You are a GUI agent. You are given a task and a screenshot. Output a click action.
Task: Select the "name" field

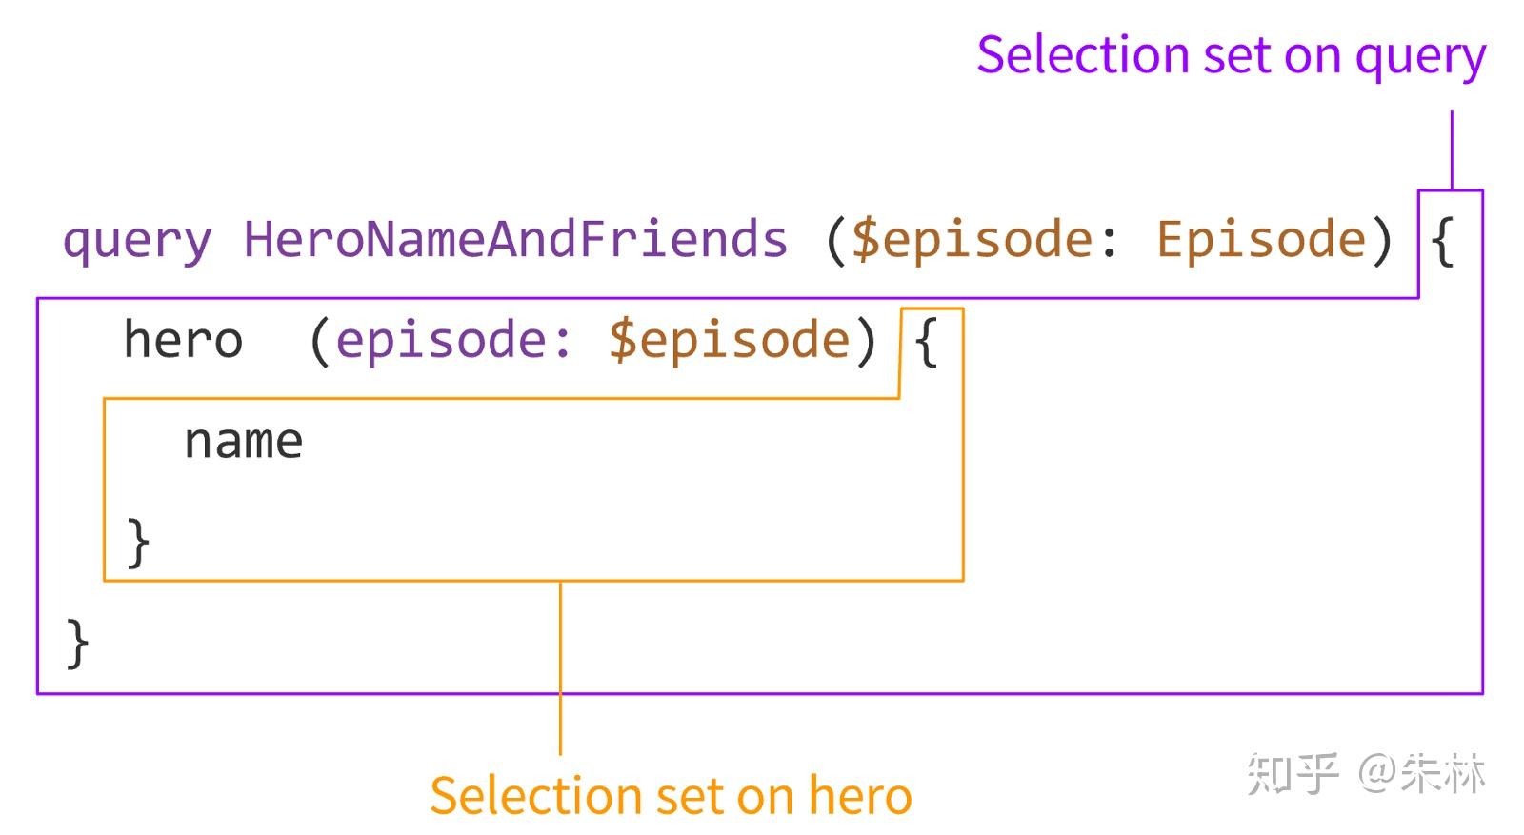243,441
